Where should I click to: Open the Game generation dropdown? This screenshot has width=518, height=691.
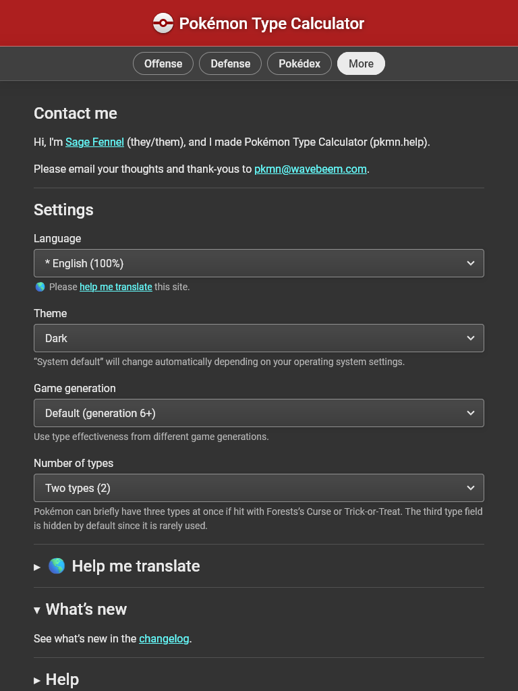point(259,413)
